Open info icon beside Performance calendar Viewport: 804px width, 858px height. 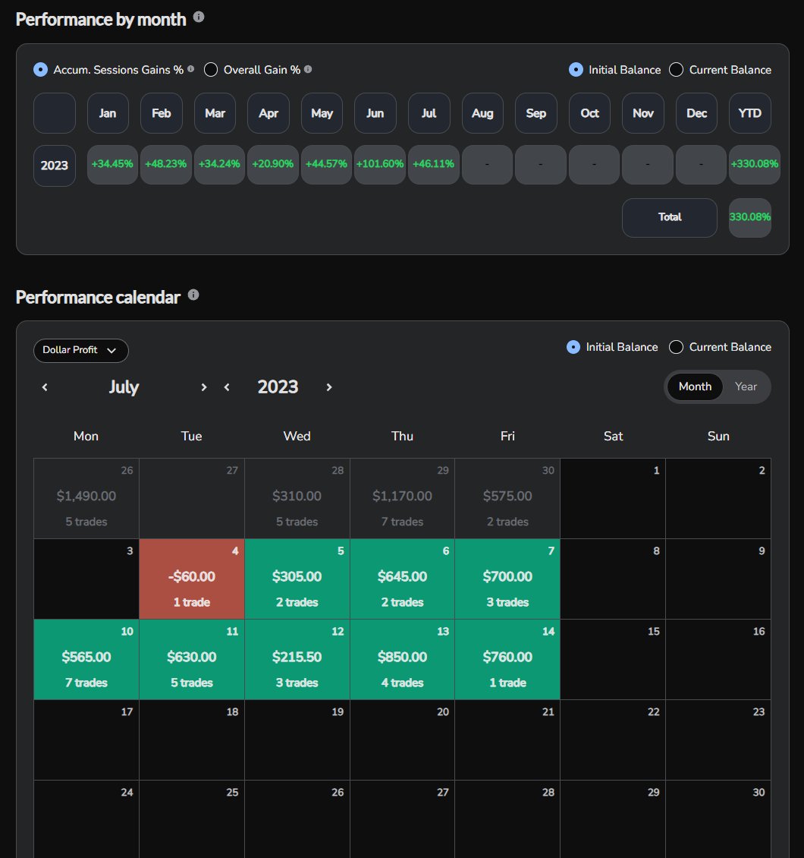point(193,295)
